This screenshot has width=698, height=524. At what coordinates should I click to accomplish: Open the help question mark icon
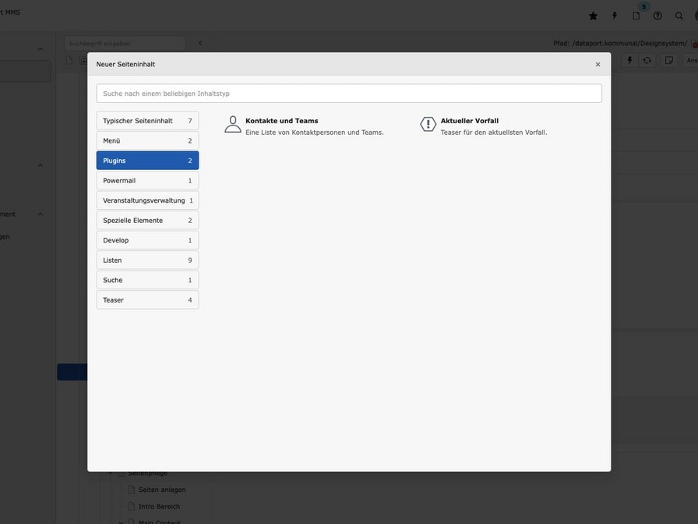tap(657, 16)
